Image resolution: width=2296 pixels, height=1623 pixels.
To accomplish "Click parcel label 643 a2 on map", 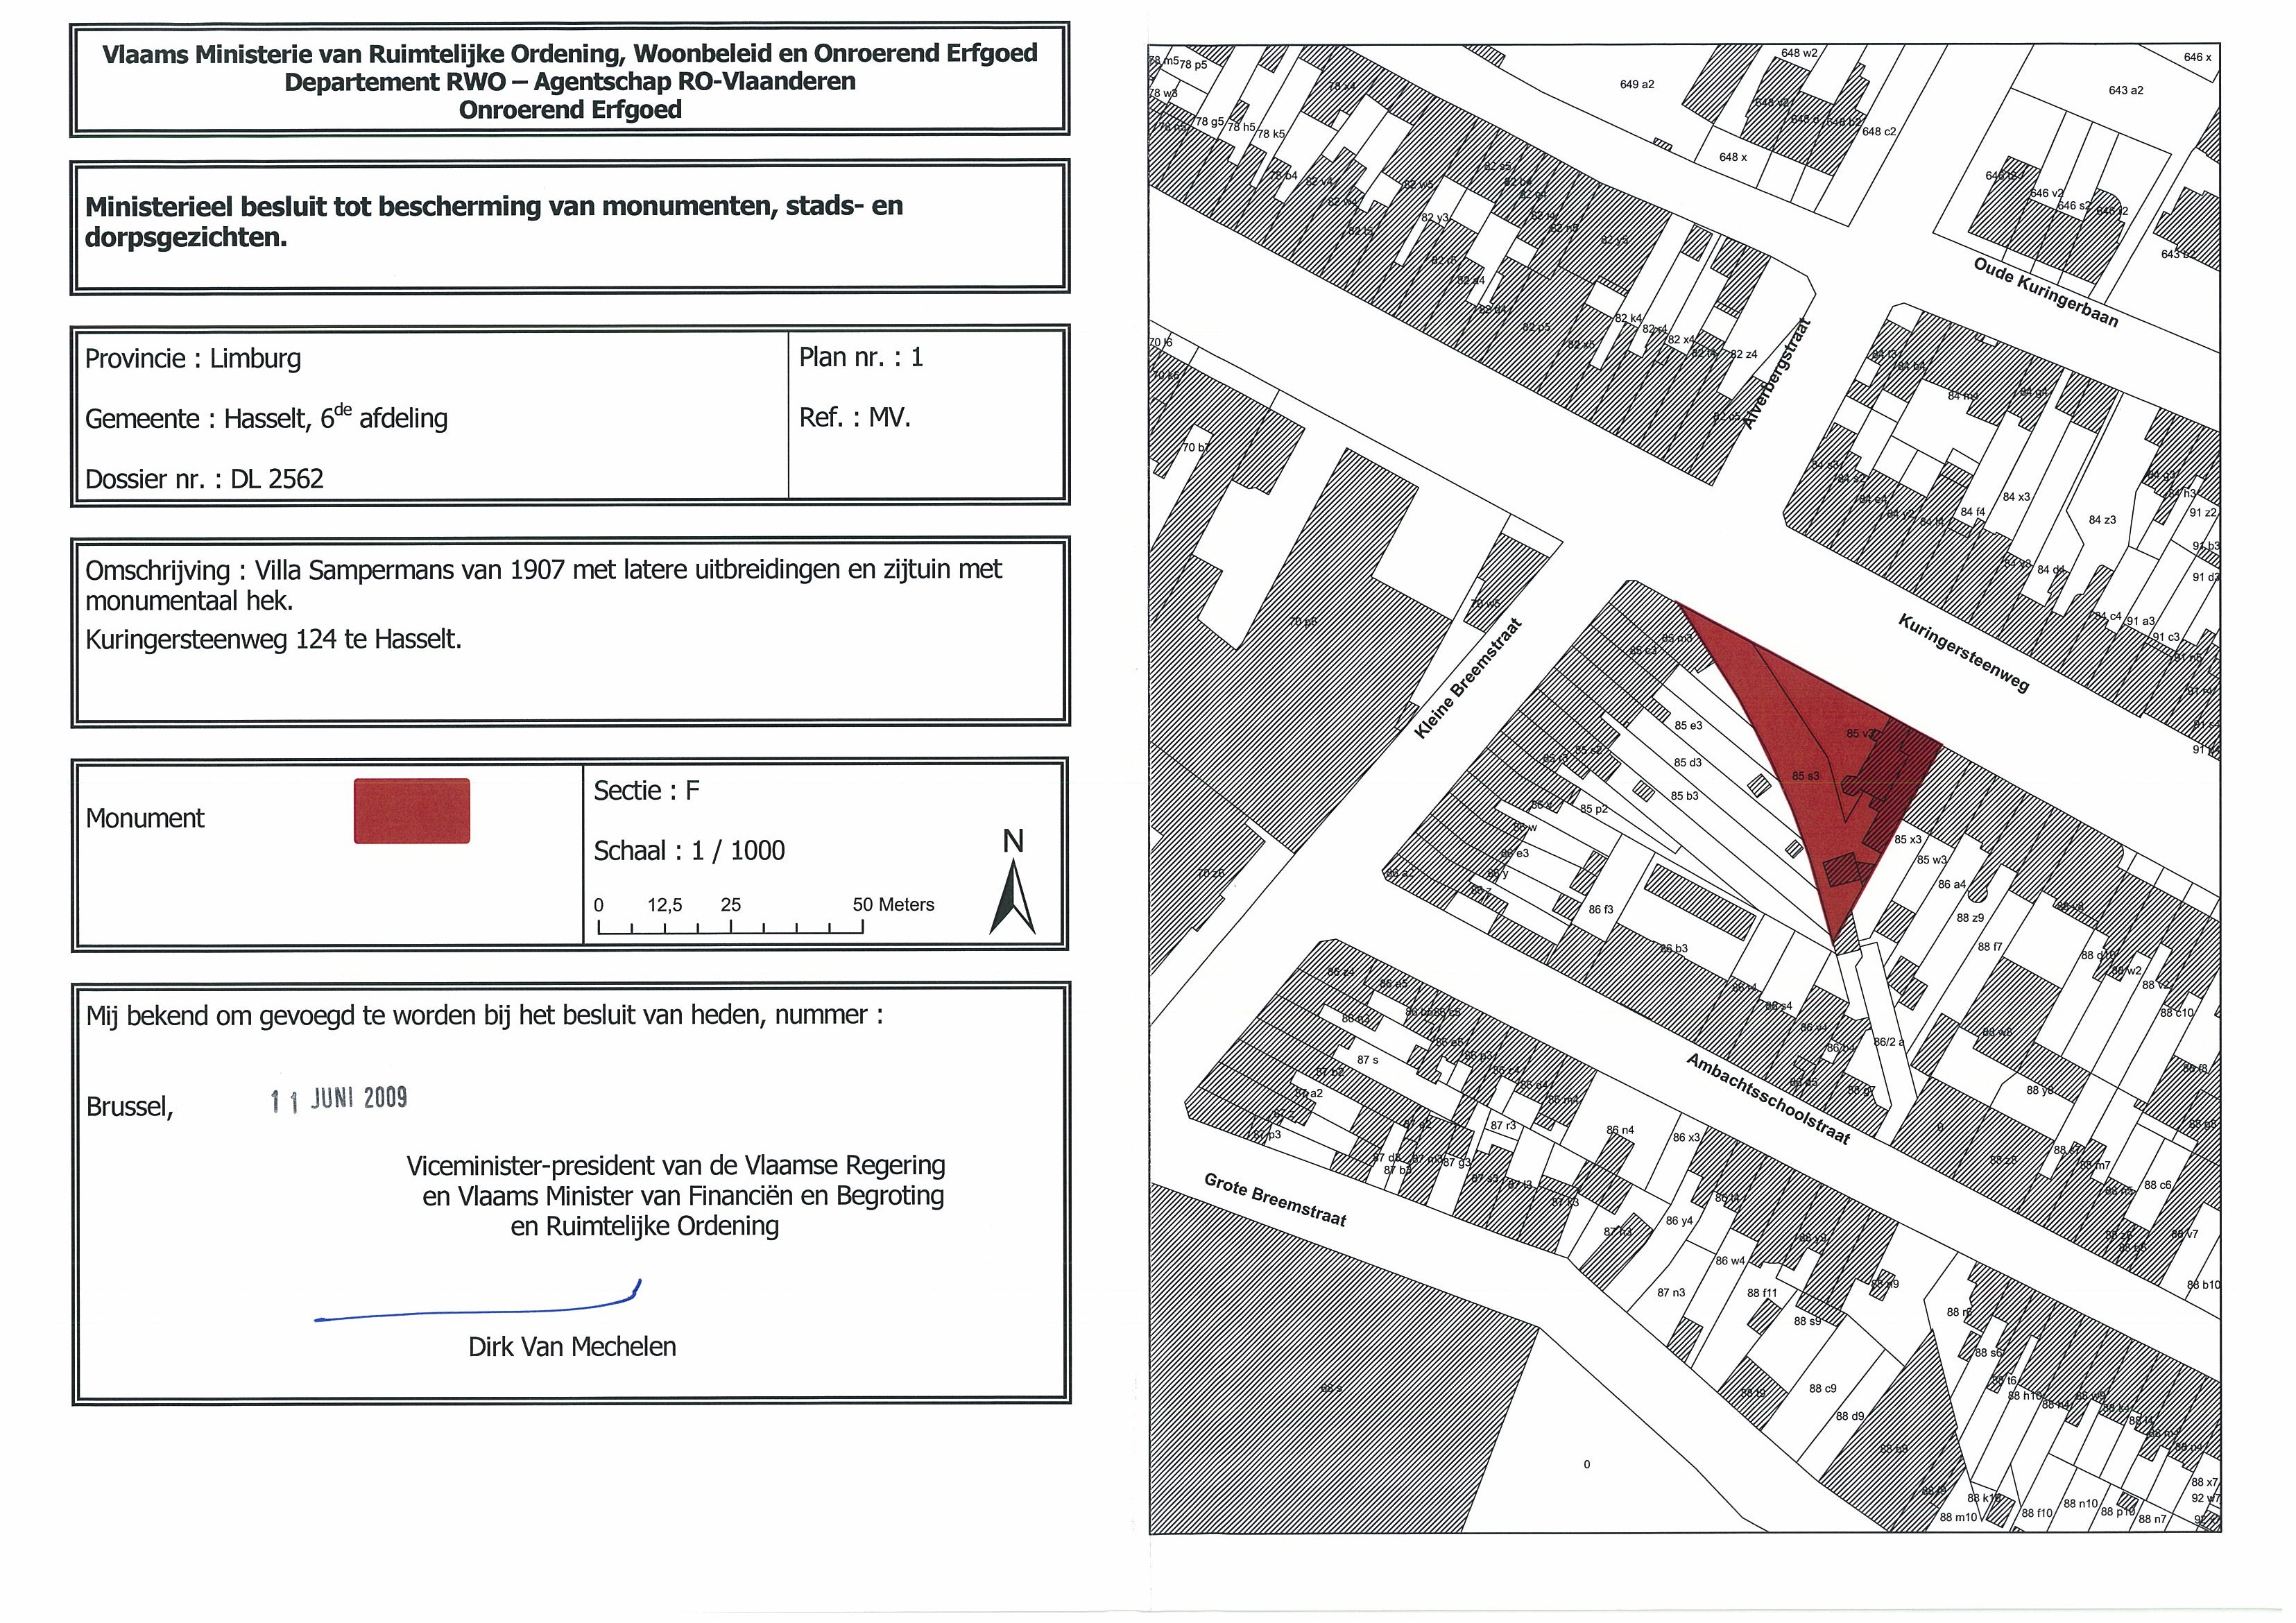I will [2125, 91].
